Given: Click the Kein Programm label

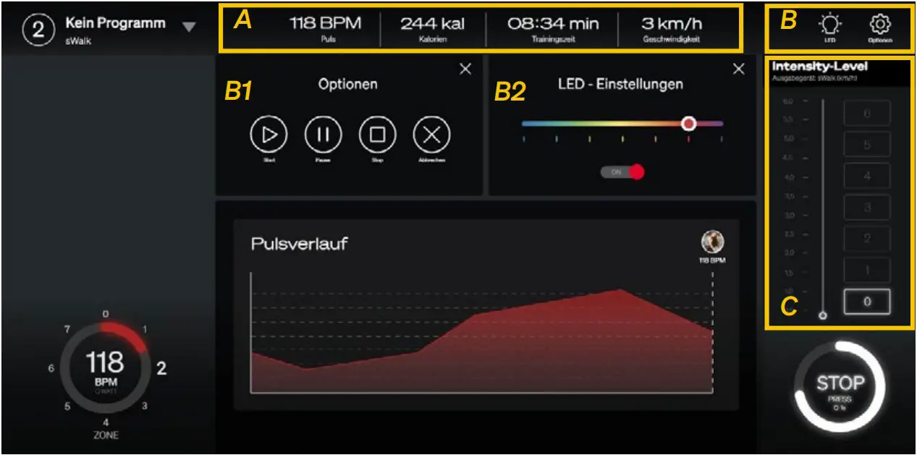Looking at the screenshot, I should pyautogui.click(x=115, y=22).
